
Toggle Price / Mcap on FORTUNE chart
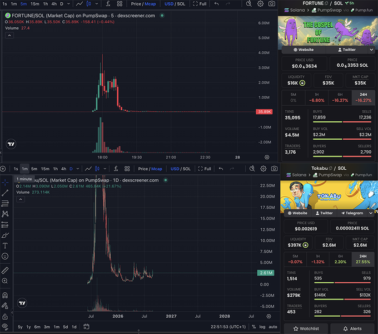(x=143, y=4)
